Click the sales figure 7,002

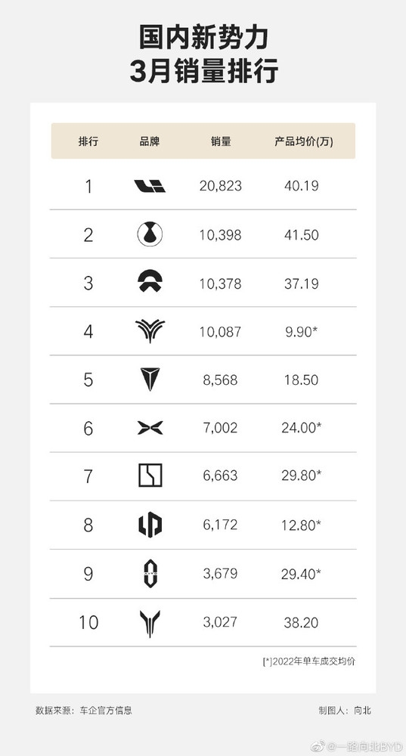pos(220,428)
